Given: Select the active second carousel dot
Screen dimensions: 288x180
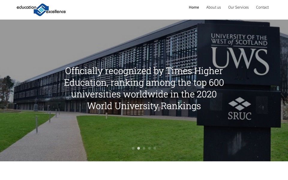Looking at the screenshot, I should (139, 148).
